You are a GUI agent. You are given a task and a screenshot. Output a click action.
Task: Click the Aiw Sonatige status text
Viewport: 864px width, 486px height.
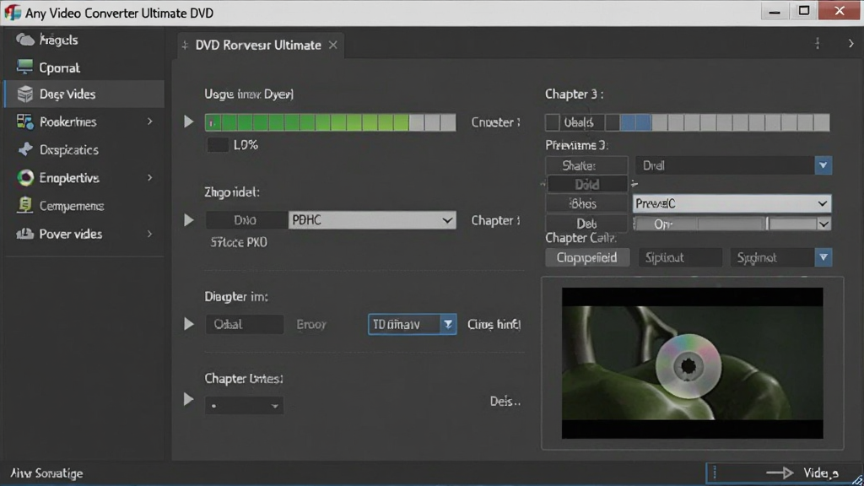point(46,473)
